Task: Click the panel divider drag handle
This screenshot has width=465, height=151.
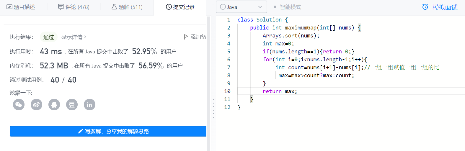Action: (x=213, y=108)
